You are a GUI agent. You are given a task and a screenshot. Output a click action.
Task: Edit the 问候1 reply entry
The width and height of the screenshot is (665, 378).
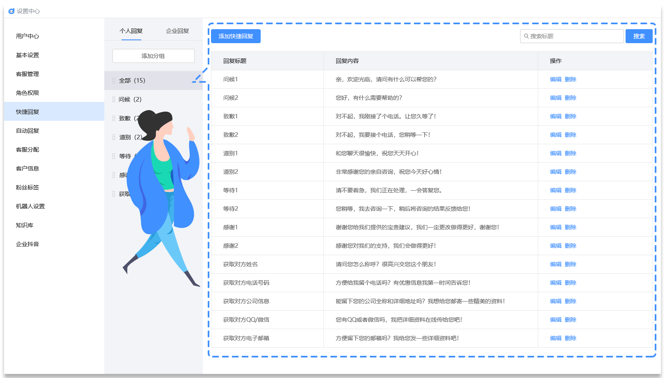click(555, 79)
